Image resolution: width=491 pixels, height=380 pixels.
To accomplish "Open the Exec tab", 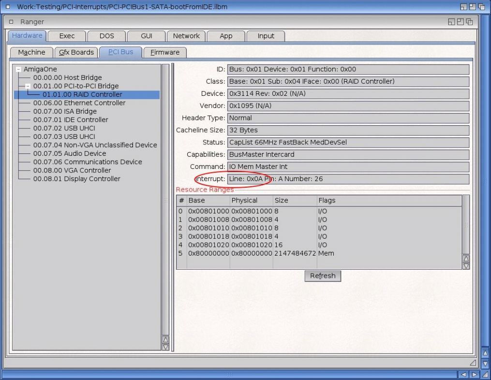I will 67,36.
